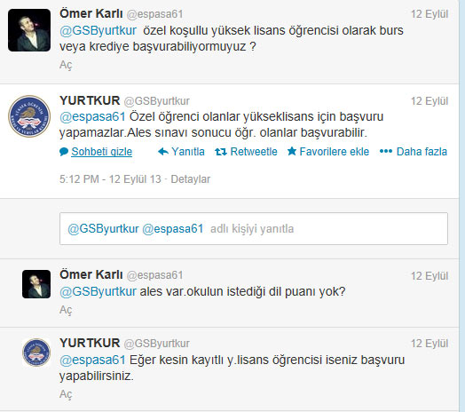465x412 pixels.
Task: Click the 12 Eylül date on the first tweet
Action: (430, 14)
